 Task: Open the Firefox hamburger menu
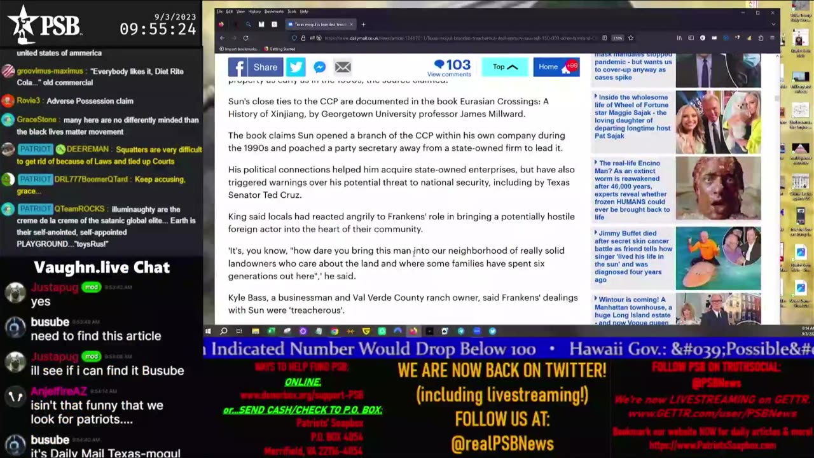click(x=772, y=38)
